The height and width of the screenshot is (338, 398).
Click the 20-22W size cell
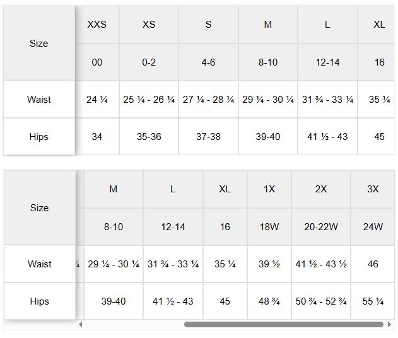(321, 227)
